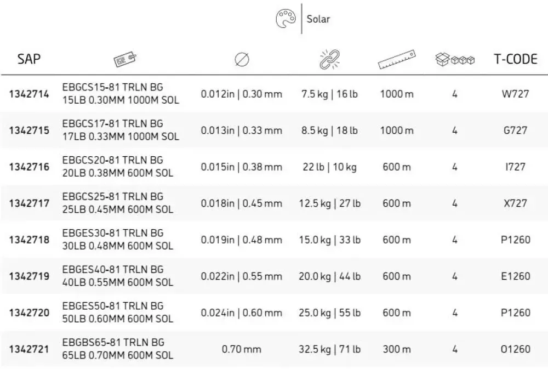Image resolution: width=548 pixels, height=369 pixels.
Task: Select SAP number 1342720
Action: click(29, 313)
